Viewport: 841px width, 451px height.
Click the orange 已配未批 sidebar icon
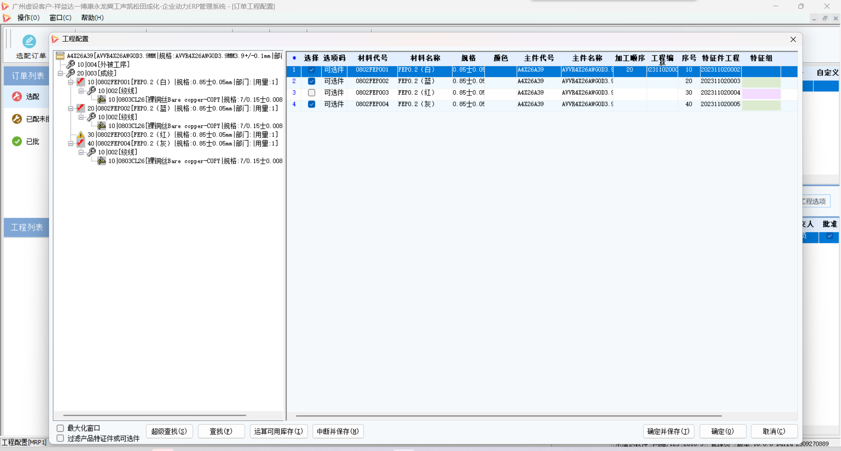[17, 119]
